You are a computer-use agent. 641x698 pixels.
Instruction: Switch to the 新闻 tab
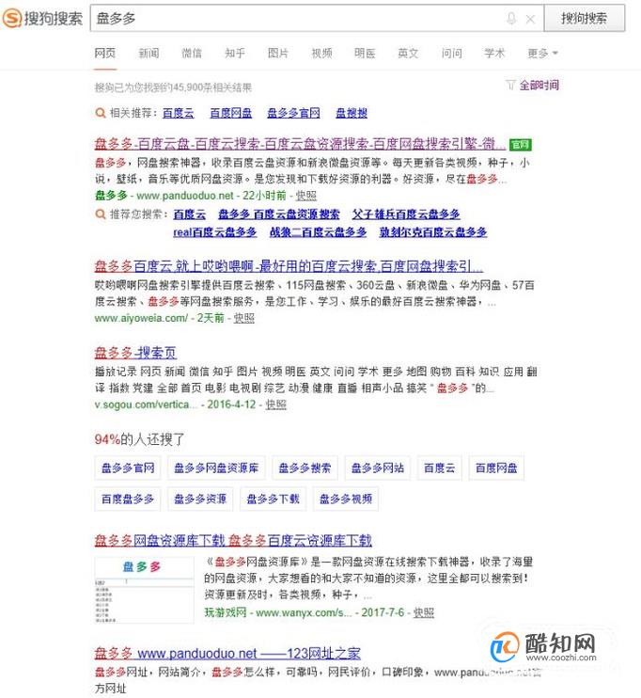(x=149, y=54)
